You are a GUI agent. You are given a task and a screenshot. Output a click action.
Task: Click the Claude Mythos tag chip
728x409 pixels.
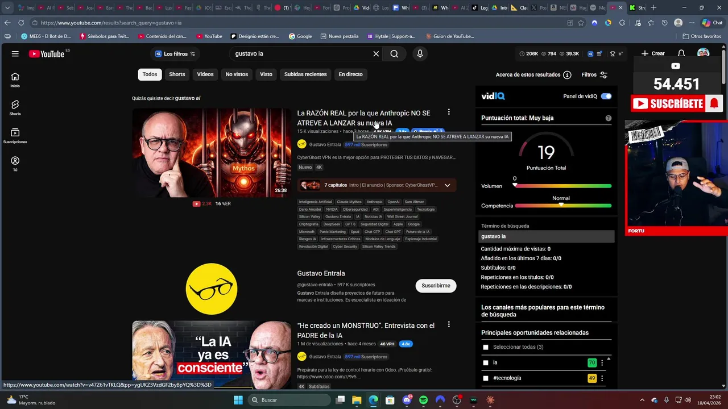349,202
